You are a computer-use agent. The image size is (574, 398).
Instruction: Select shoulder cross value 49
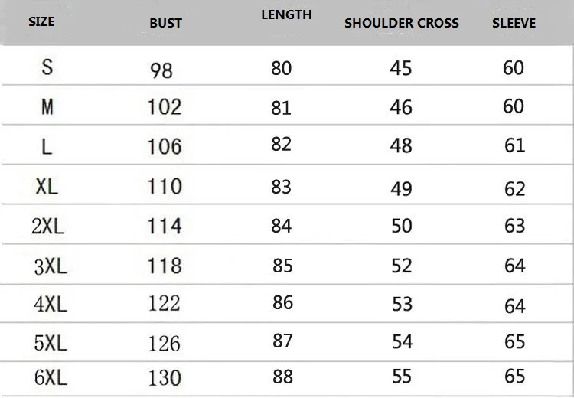tap(401, 189)
